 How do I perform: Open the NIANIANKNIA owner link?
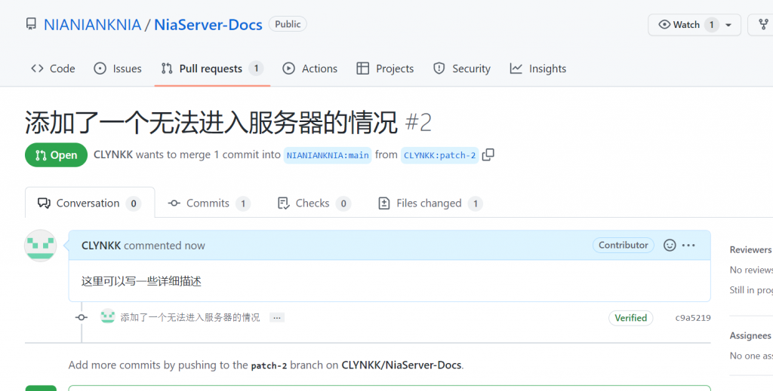point(92,25)
